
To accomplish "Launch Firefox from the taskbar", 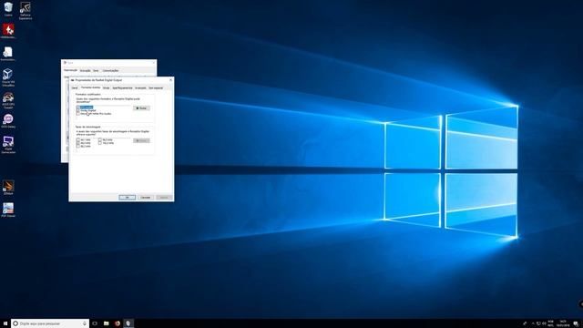I will [118, 323].
